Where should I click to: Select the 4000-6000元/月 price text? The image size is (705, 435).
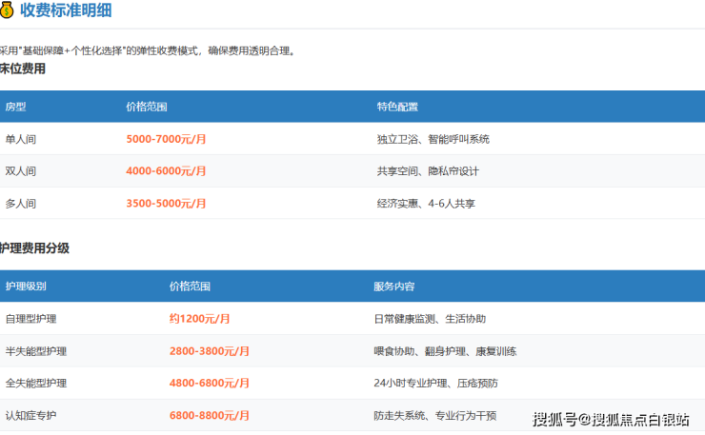coord(166,171)
